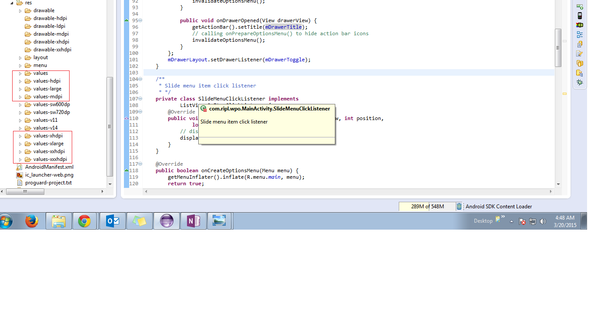Collapse method fold at line 117
The height and width of the screenshot is (334, 594).
(140, 164)
